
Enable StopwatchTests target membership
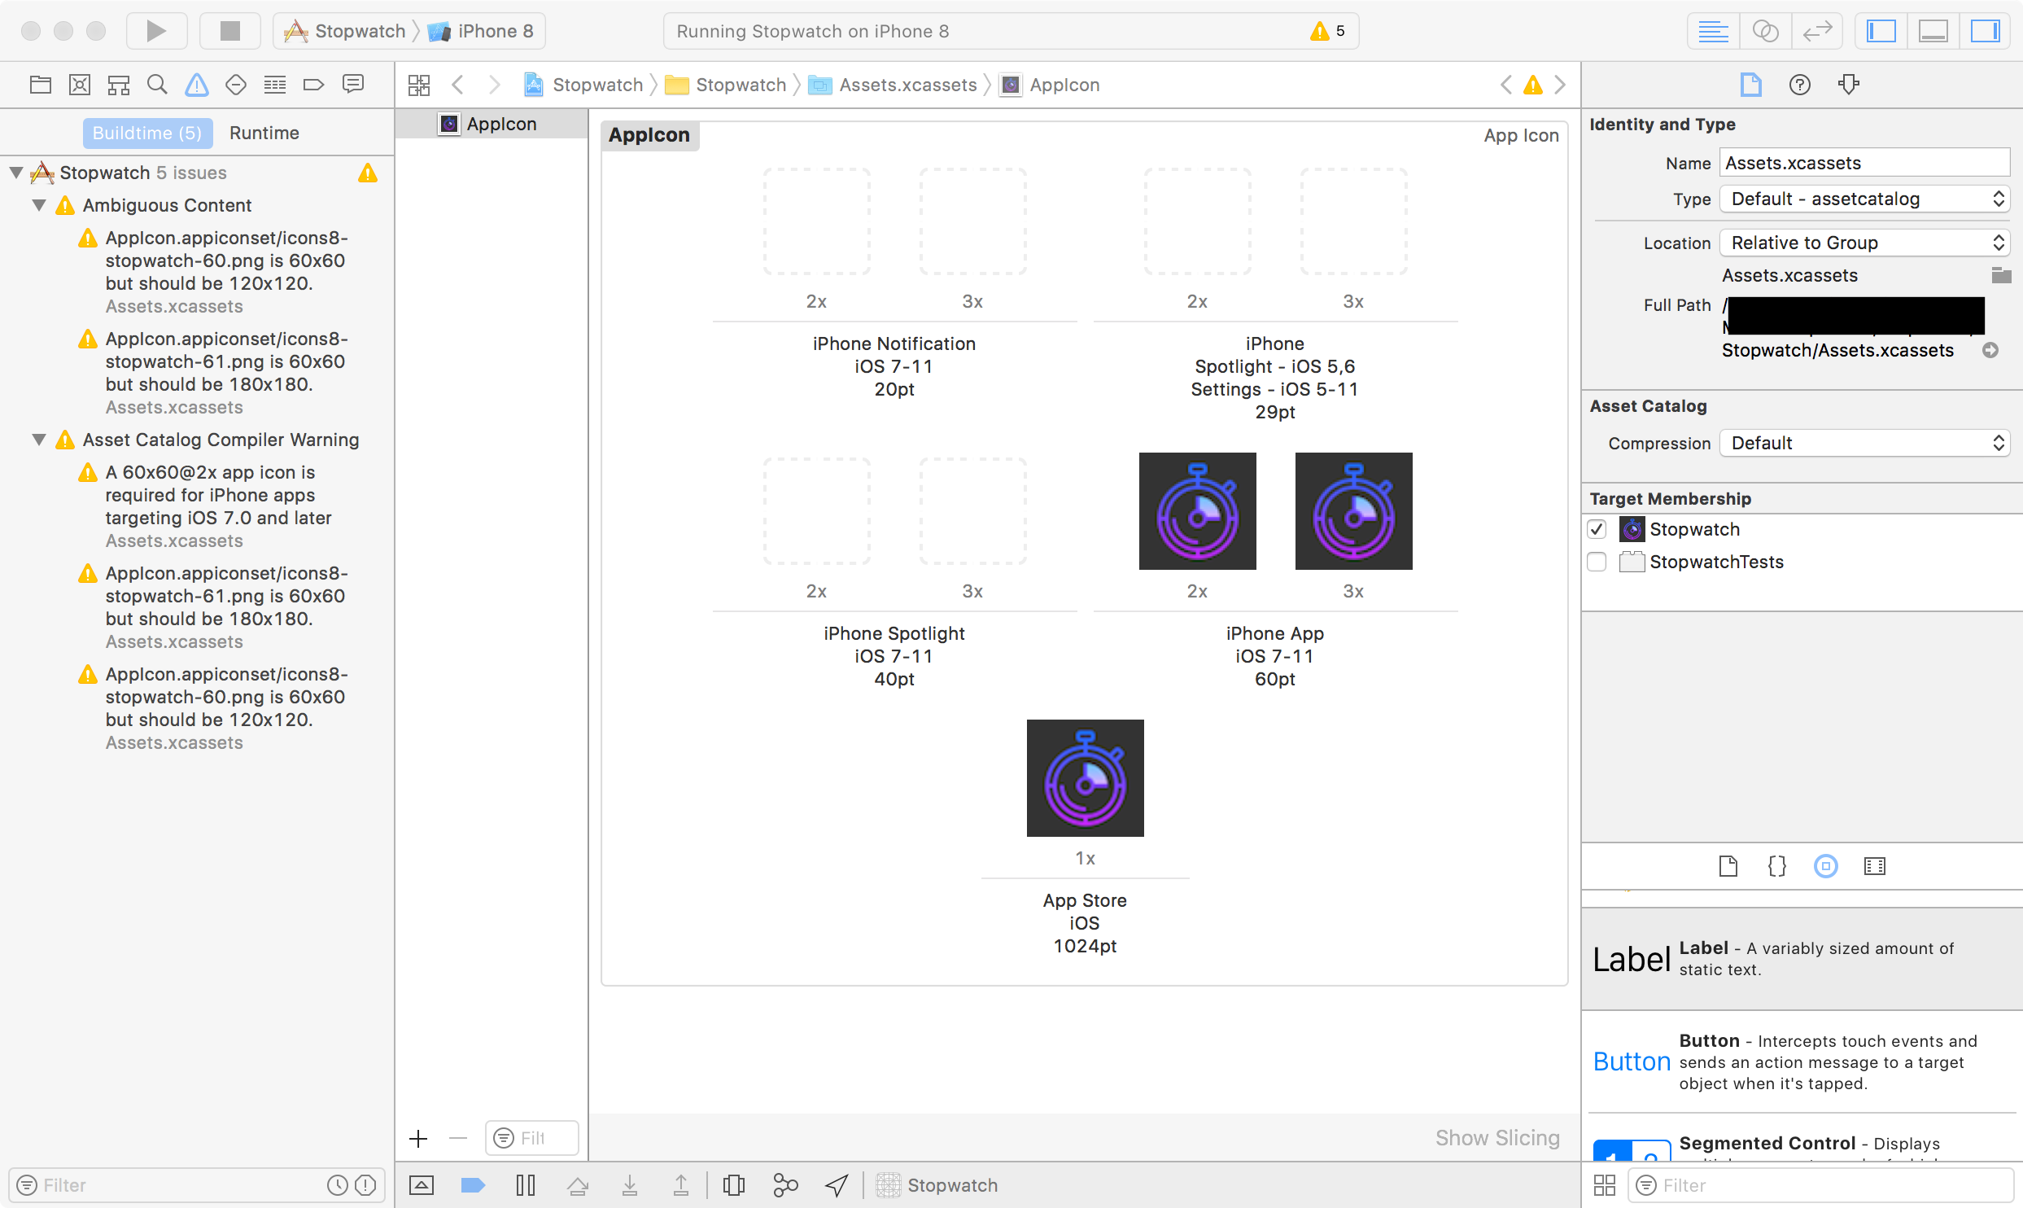1597,562
